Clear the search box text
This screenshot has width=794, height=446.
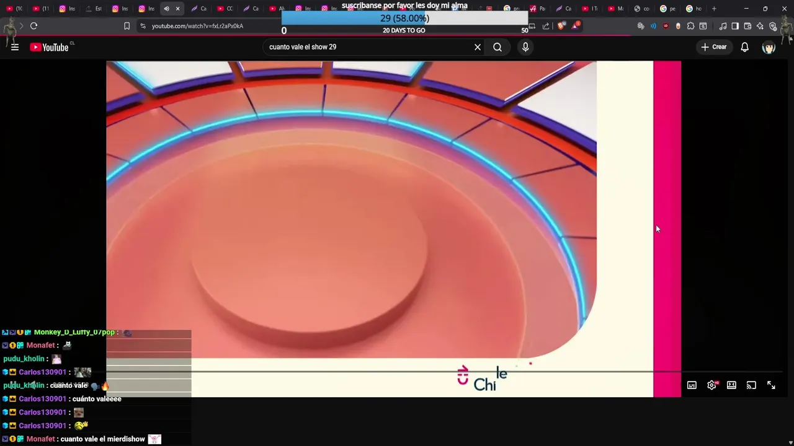(478, 47)
